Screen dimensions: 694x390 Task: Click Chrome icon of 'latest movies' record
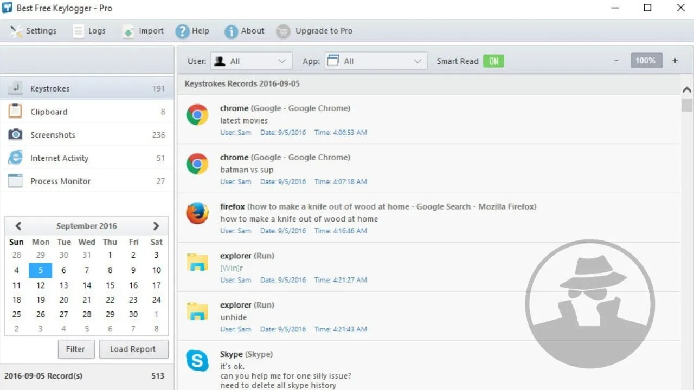[197, 115]
